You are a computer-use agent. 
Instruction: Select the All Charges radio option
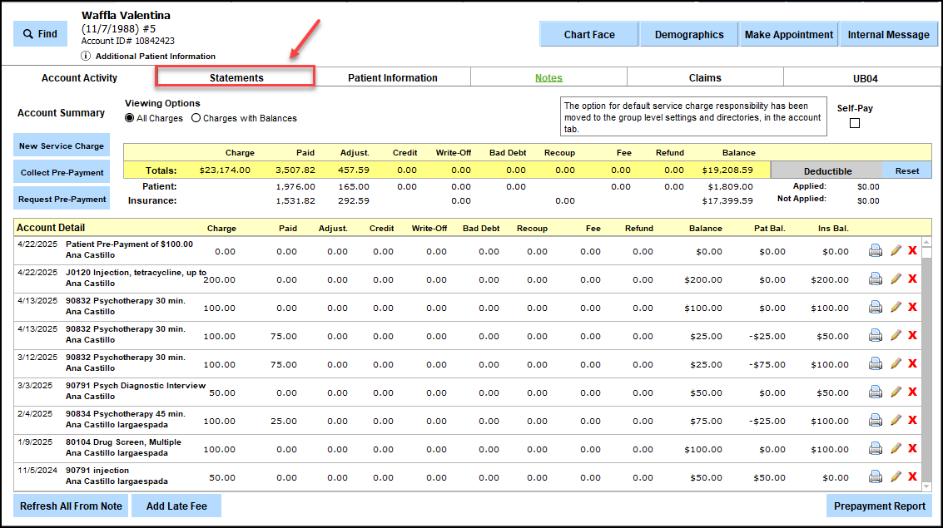130,118
